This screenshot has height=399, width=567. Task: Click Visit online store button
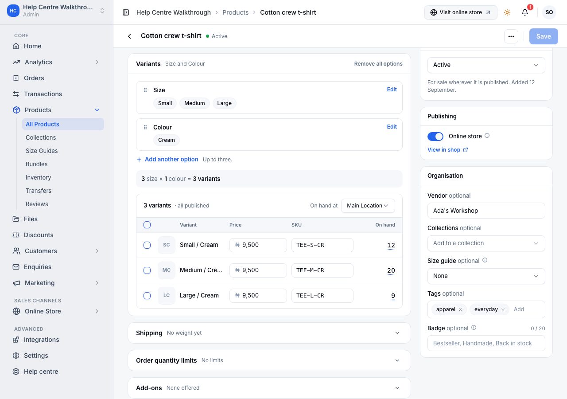tap(461, 12)
